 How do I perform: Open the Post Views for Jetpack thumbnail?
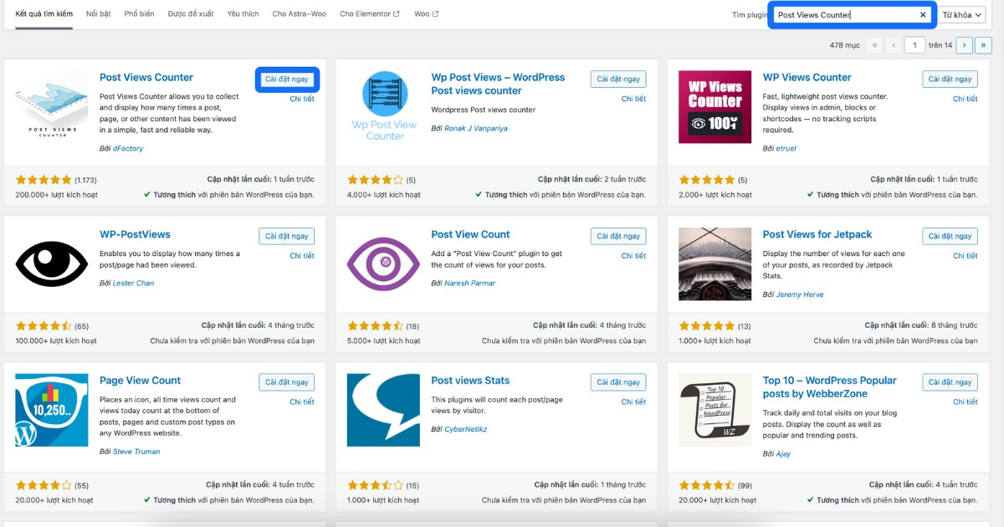click(715, 264)
